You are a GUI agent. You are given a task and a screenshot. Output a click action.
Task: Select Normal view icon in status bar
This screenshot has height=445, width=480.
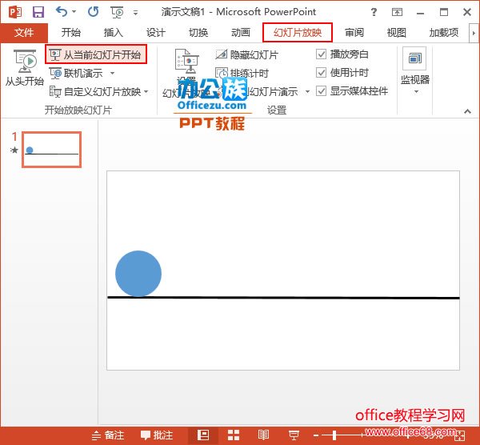[203, 435]
